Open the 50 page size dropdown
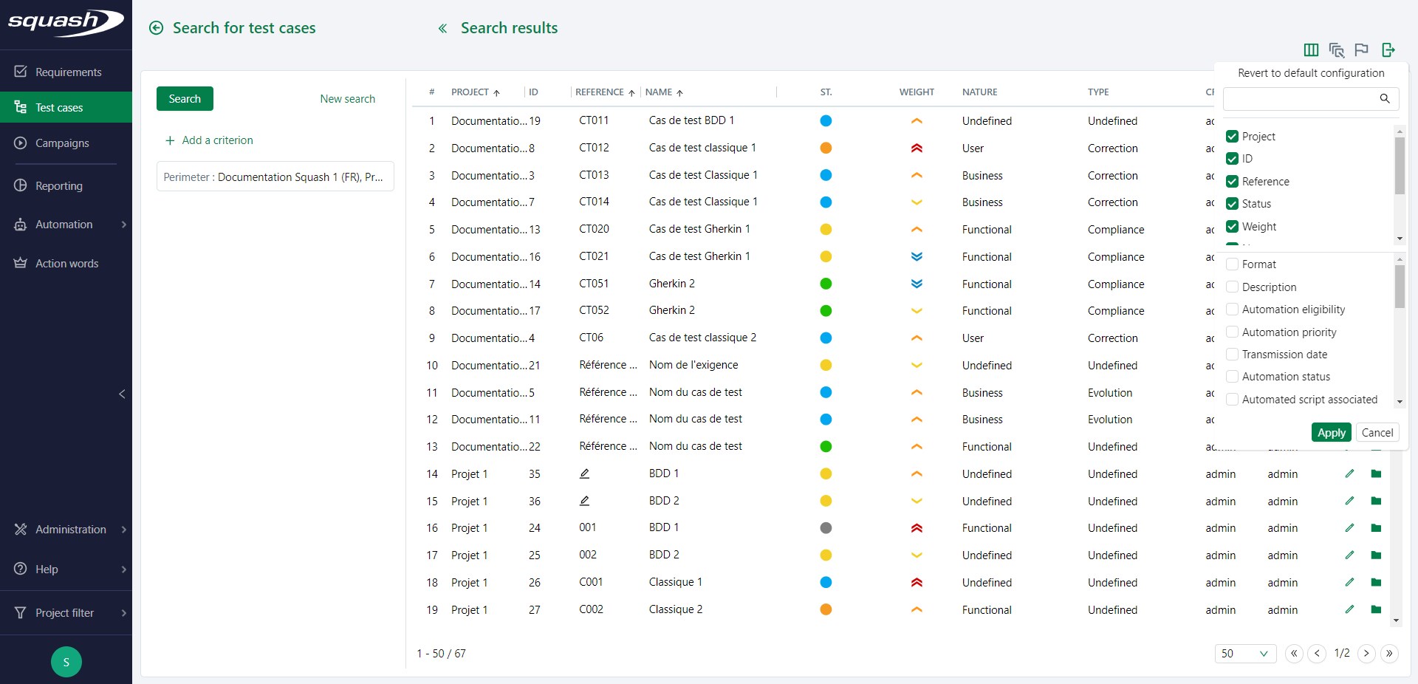 (1244, 653)
